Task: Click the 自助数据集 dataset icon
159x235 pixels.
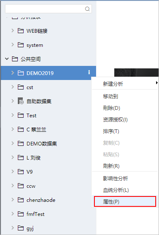Action: tap(21, 101)
